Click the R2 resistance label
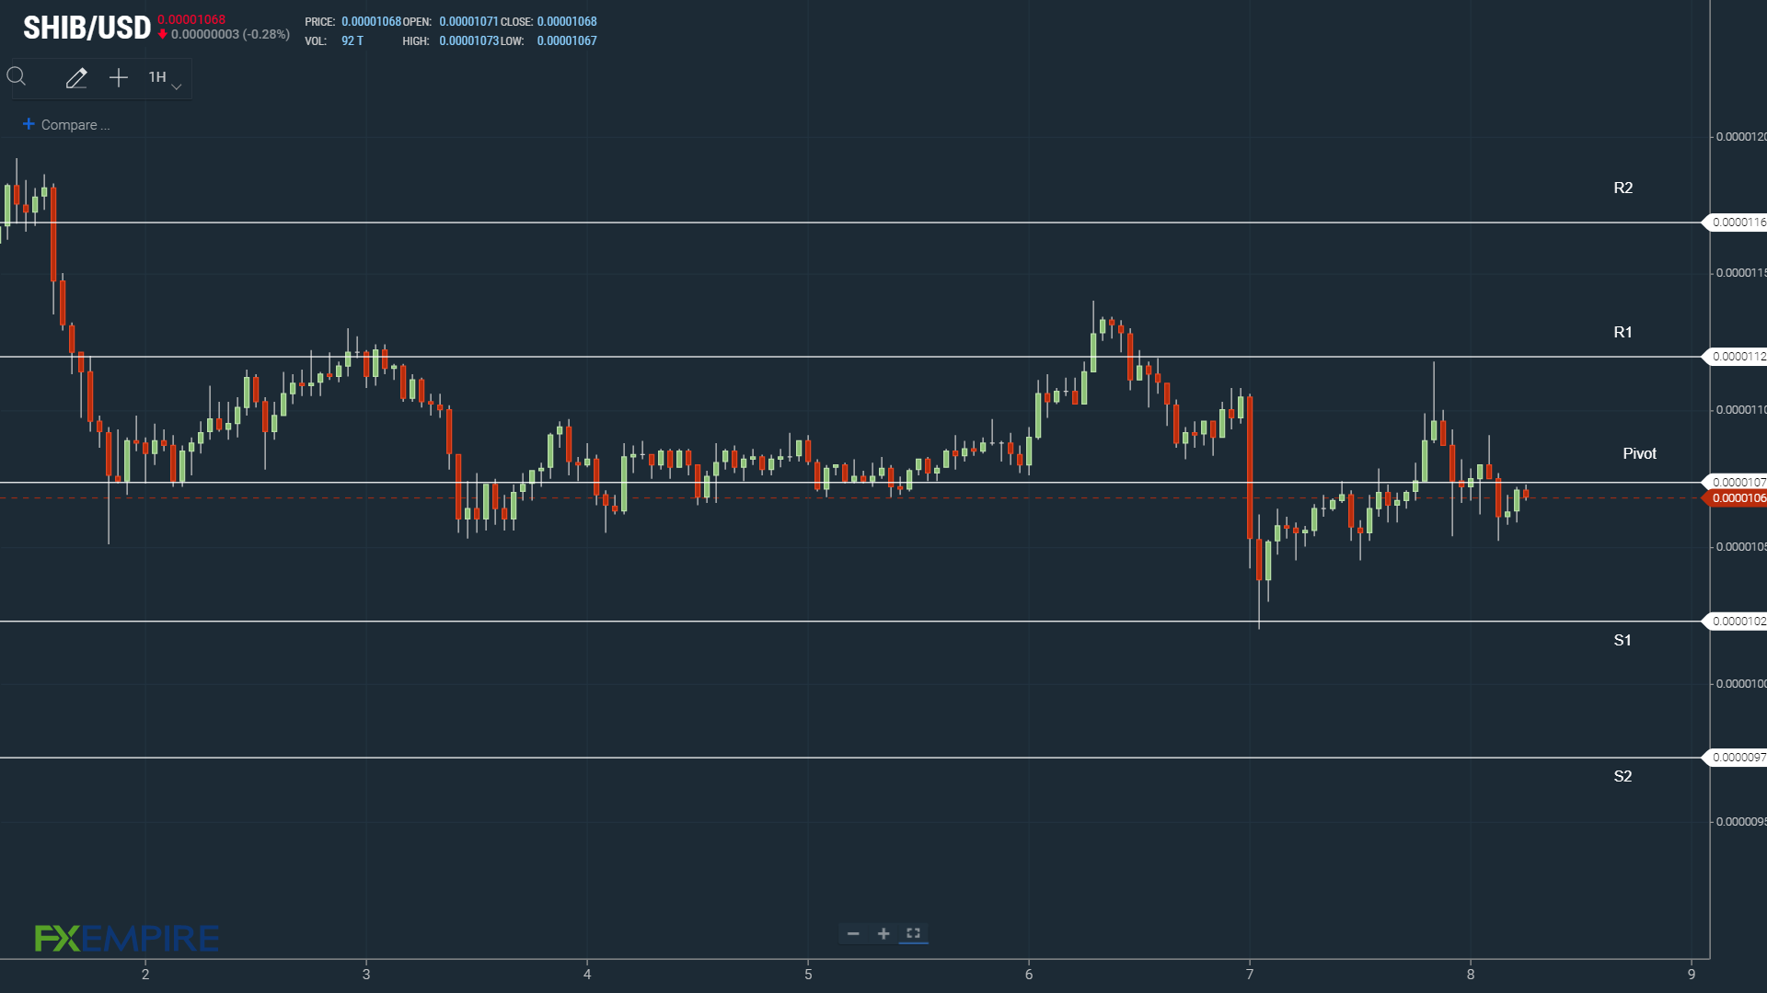 pos(1623,188)
